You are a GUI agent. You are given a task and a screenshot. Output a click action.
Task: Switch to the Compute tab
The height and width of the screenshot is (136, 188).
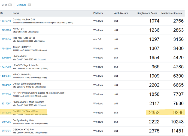[x=24, y=5]
